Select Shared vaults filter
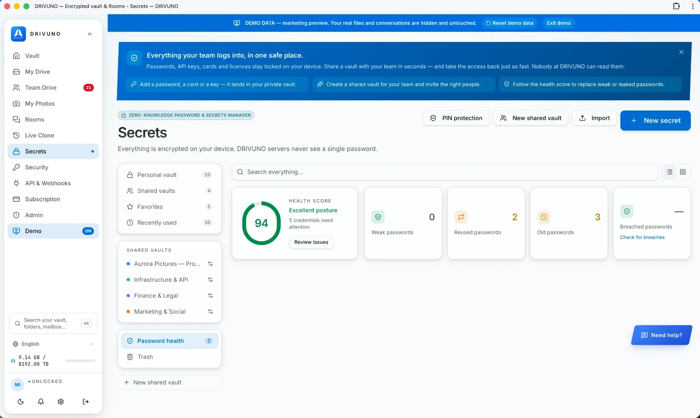Image resolution: width=700 pixels, height=418 pixels. (170, 191)
